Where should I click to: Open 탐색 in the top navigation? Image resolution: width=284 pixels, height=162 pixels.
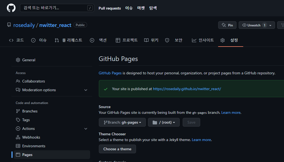pos(153,8)
